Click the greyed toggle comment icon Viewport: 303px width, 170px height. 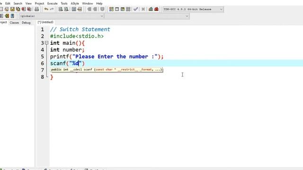(102, 9)
